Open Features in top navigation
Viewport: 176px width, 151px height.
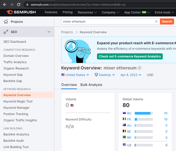pos(51,12)
